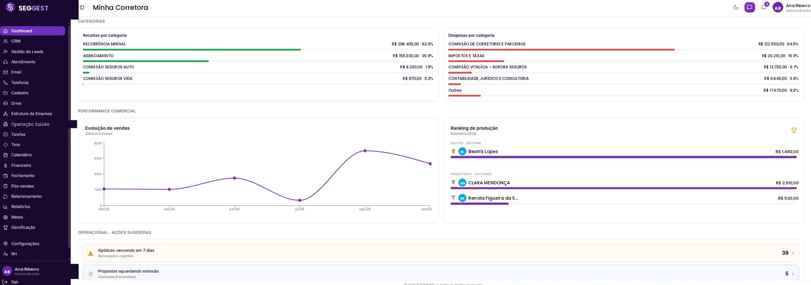The height and width of the screenshot is (285, 811).
Task: Open the Apólices vencendo em 7 dias card
Action: pyautogui.click(x=441, y=253)
